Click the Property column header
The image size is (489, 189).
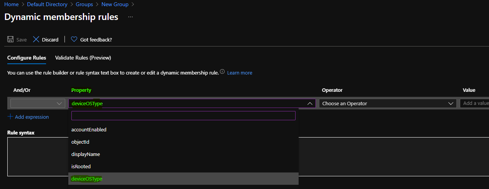coord(81,90)
